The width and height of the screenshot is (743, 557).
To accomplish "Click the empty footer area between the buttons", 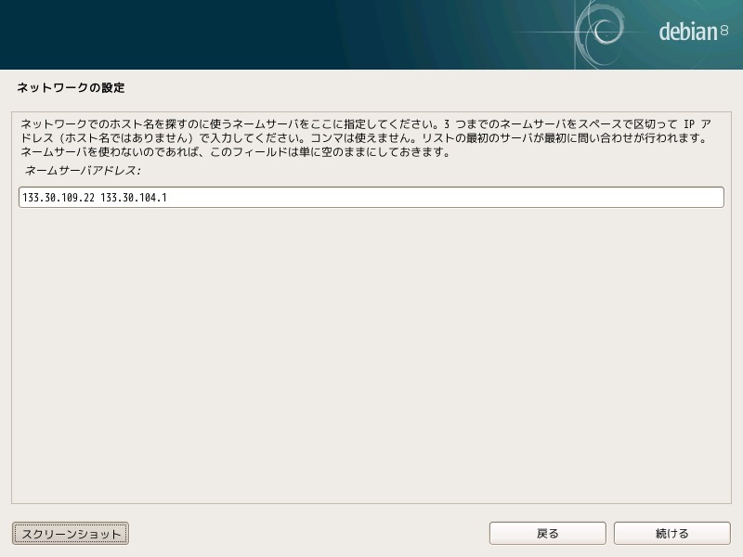I will [308, 533].
